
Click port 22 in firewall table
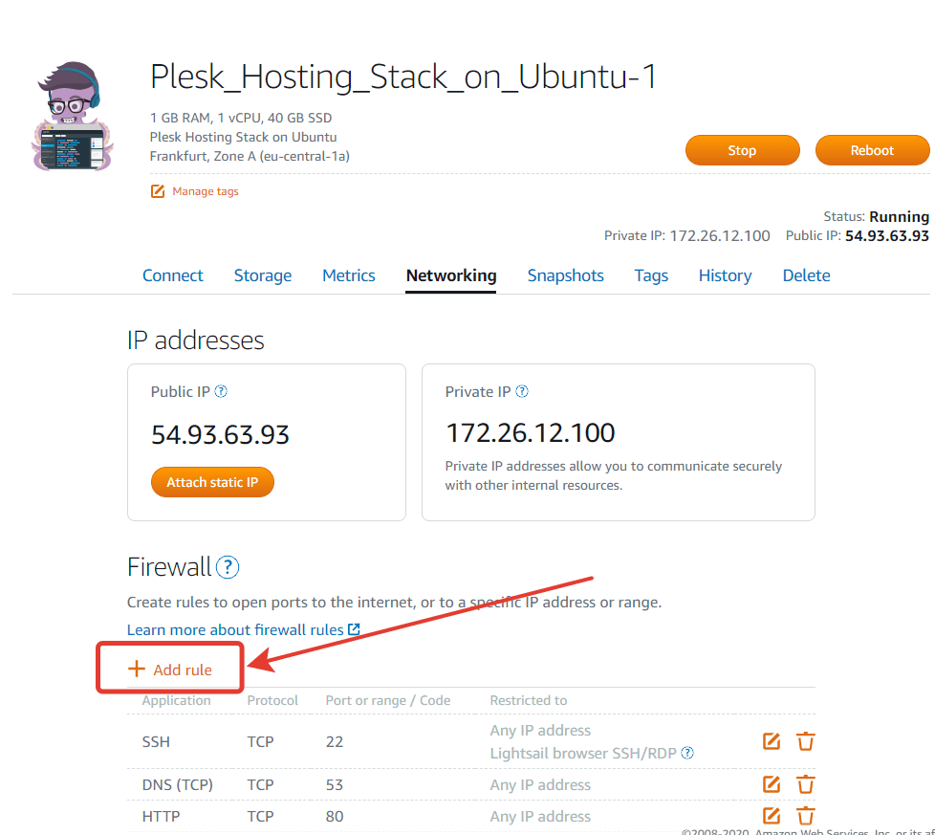(335, 741)
